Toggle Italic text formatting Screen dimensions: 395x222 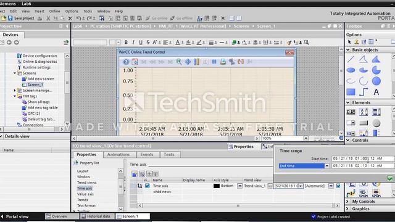point(133,43)
